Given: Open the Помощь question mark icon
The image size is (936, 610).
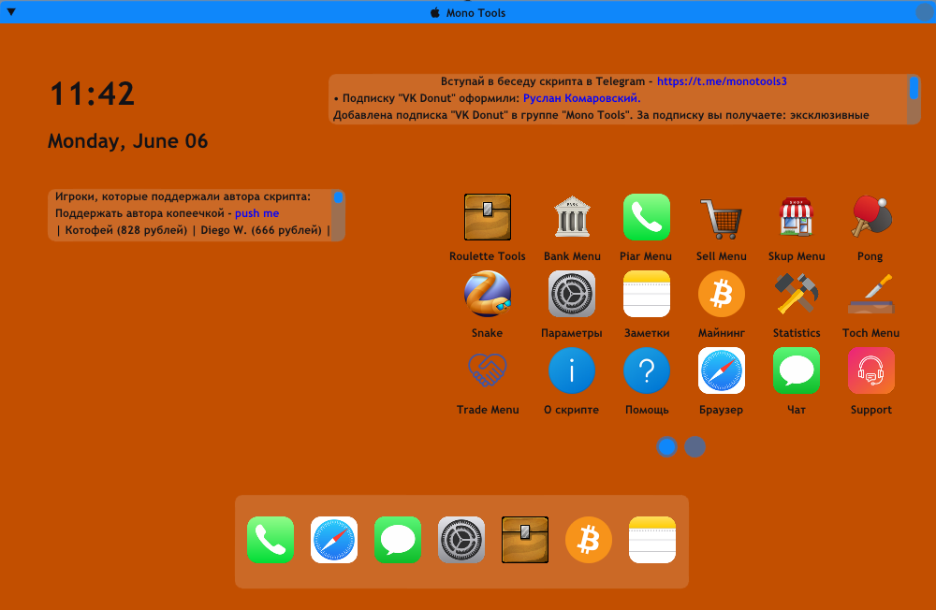Looking at the screenshot, I should click(x=647, y=370).
